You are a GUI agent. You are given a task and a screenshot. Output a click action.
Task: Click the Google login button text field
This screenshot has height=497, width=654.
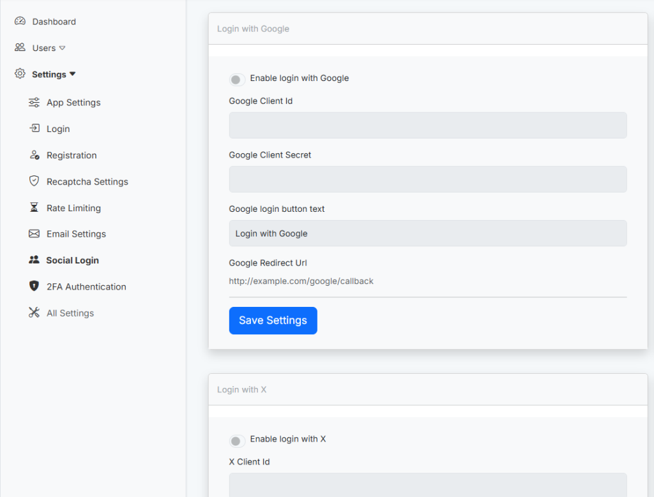click(427, 234)
